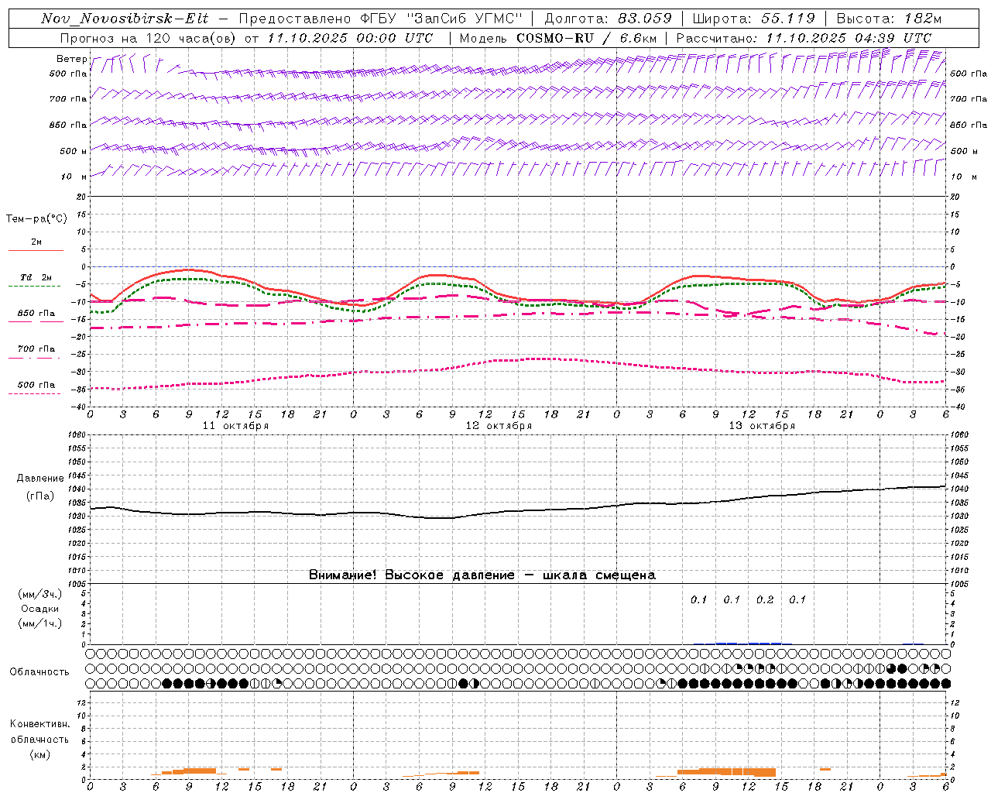Image resolution: width=991 pixels, height=793 pixels.
Task: Click the 13 октября date label
Action: coord(762,426)
